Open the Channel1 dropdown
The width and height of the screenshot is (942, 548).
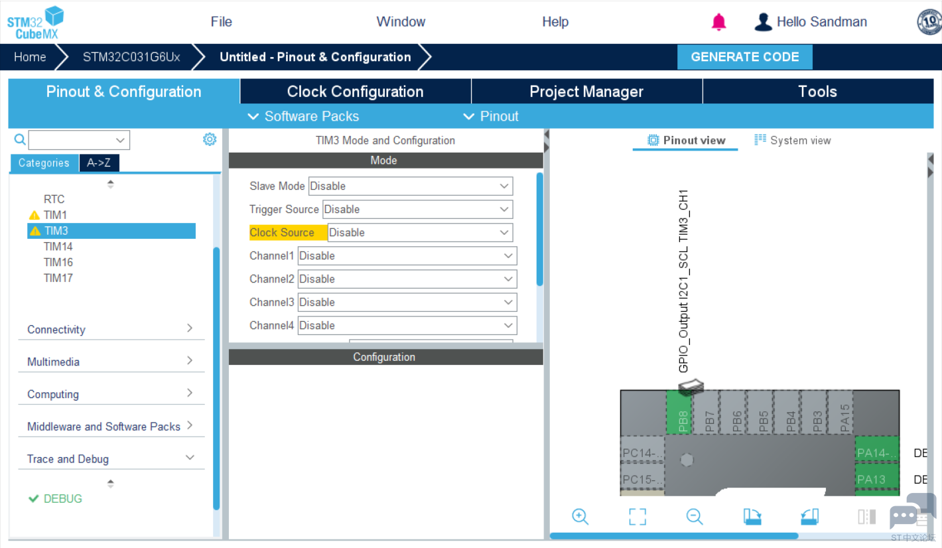pos(407,256)
